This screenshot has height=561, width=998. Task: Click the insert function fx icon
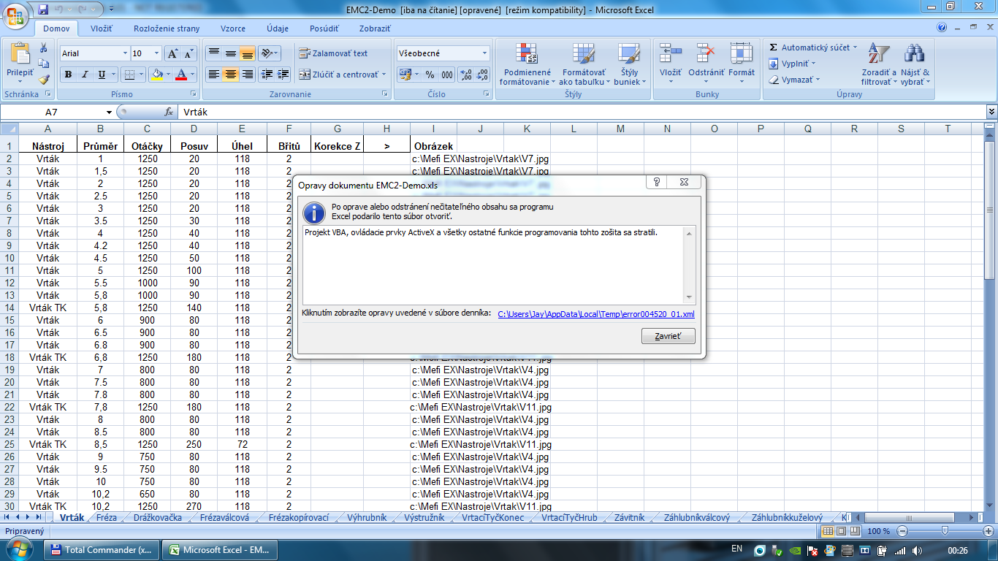169,112
